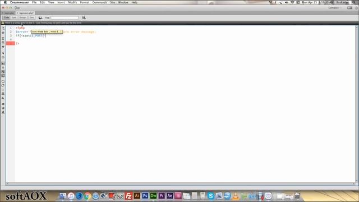Image resolution: width=359 pixels, height=202 pixels.
Task: Open the File menu
Action: pyautogui.click(x=34, y=2)
